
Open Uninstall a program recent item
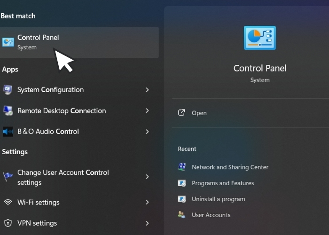pyautogui.click(x=218, y=199)
